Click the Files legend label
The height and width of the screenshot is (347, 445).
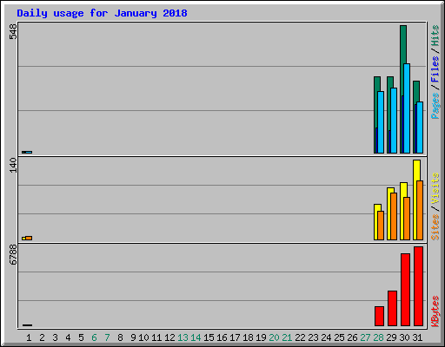(x=435, y=69)
